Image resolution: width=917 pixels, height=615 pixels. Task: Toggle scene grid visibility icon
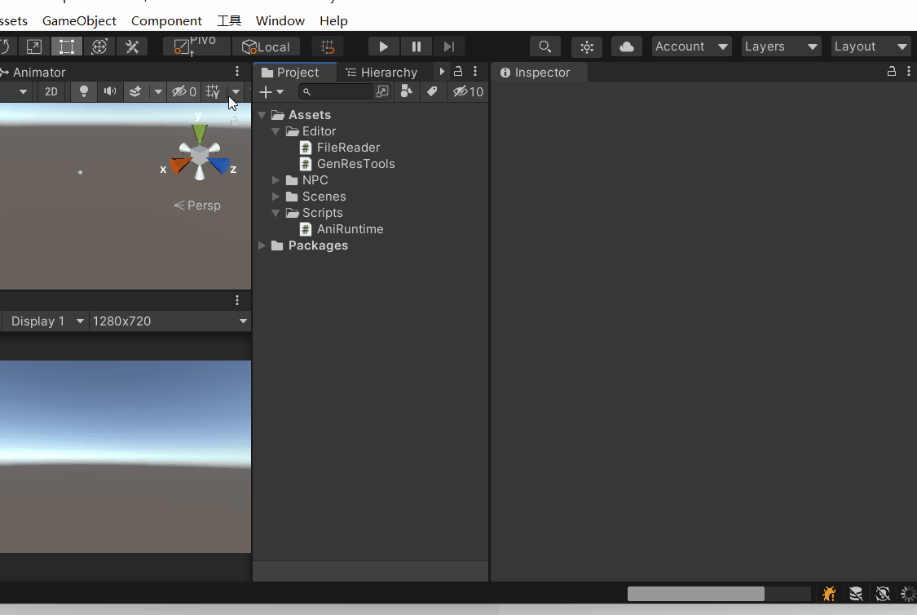coord(213,92)
